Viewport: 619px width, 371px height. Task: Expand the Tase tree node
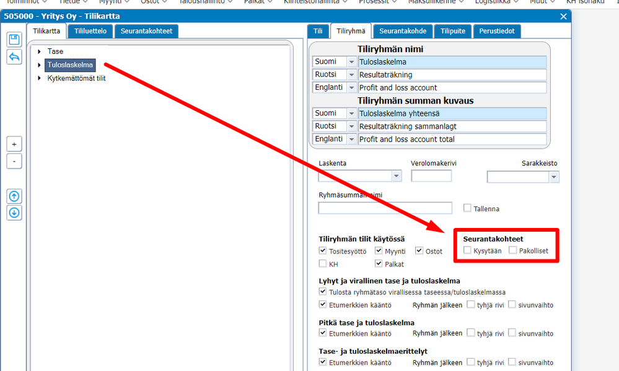pyautogui.click(x=39, y=51)
